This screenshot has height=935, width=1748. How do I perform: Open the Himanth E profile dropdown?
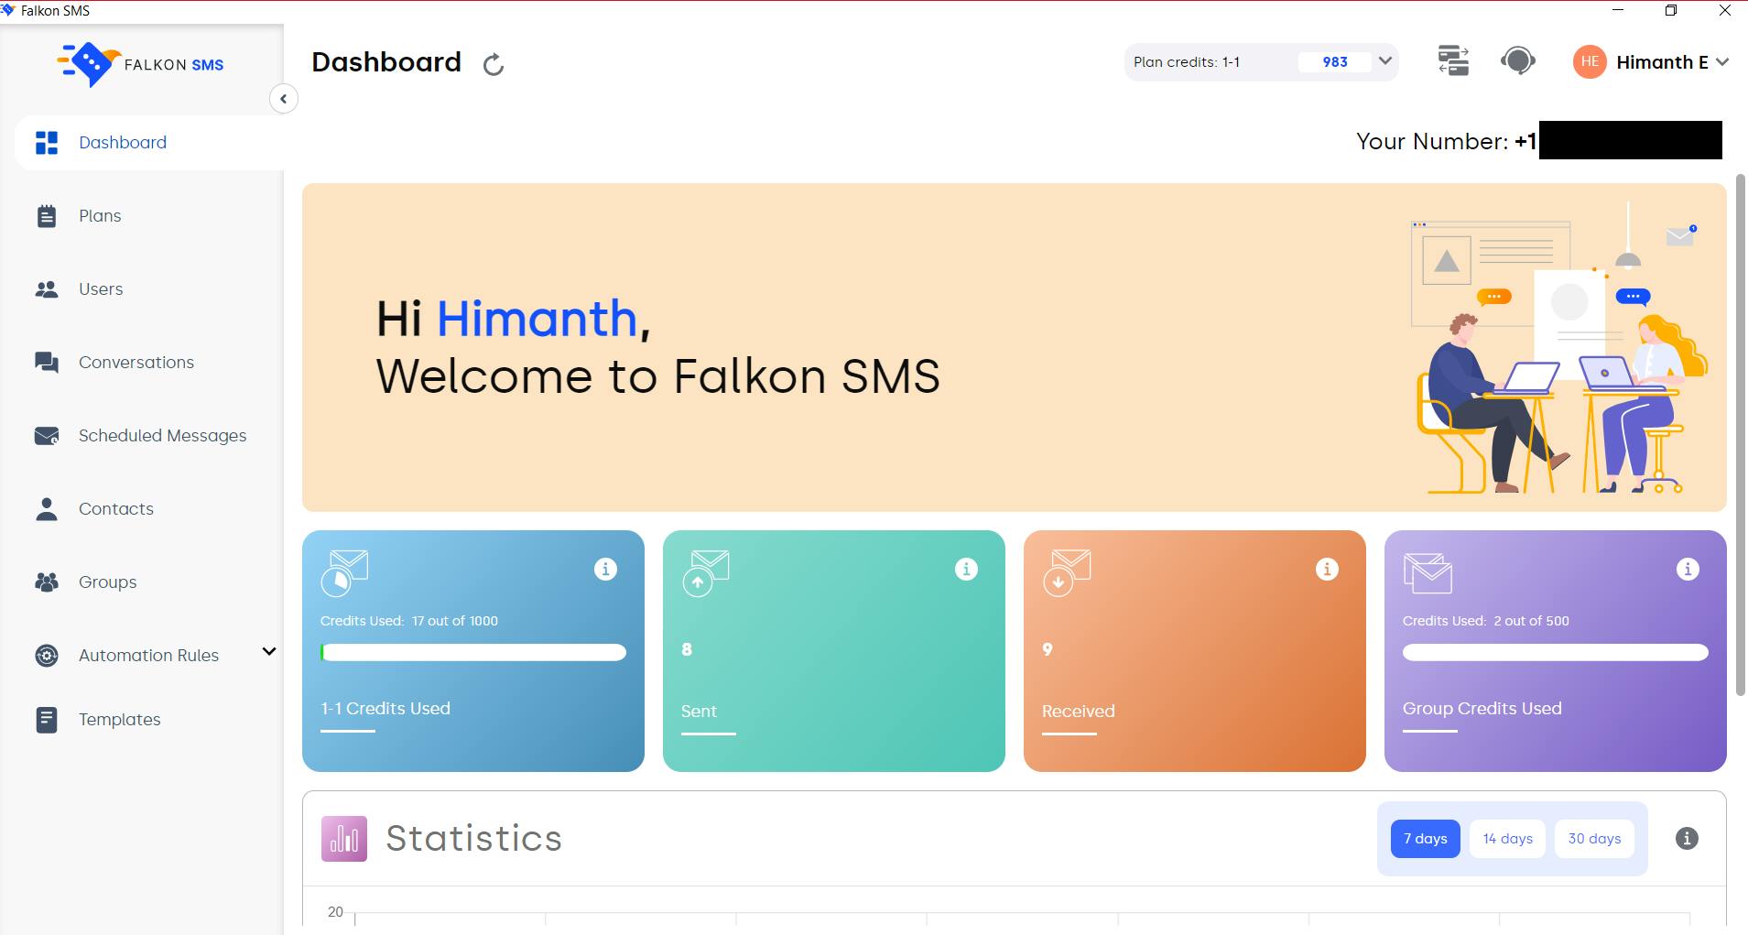point(1722,61)
